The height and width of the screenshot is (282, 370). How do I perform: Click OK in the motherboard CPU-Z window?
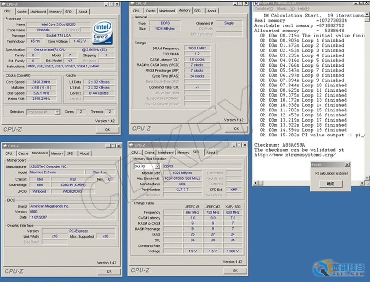point(109,271)
